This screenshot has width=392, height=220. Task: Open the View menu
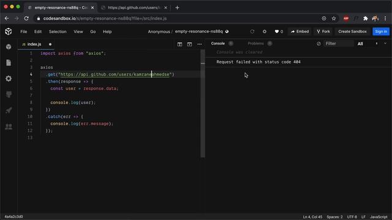tap(78, 32)
